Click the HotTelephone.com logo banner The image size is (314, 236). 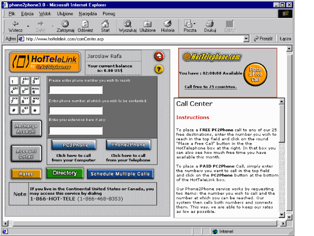212,57
